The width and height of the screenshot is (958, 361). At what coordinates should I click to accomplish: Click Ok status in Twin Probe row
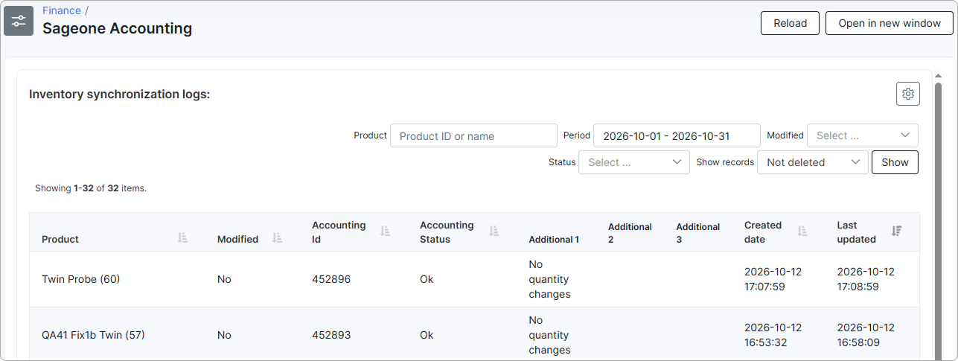point(427,279)
